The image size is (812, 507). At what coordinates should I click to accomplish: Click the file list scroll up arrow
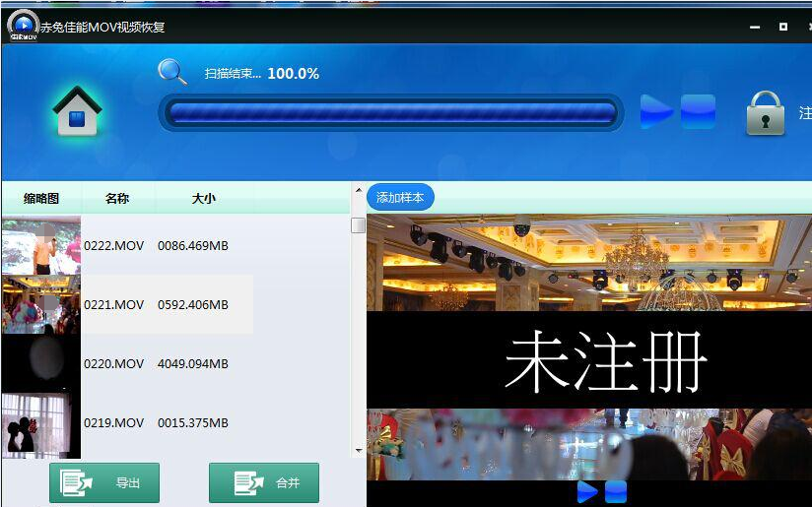pyautogui.click(x=359, y=190)
